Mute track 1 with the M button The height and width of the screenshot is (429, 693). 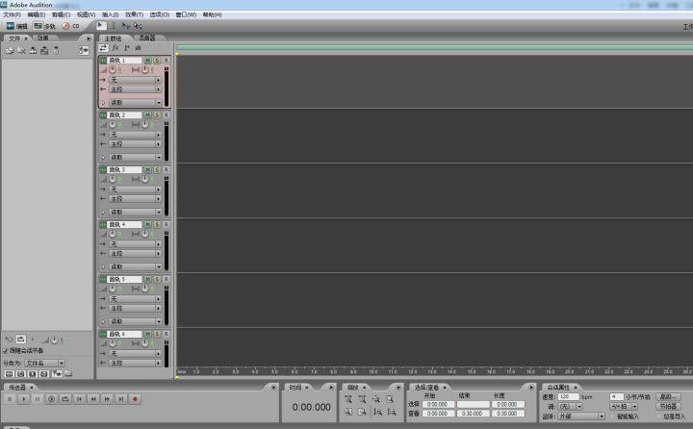[147, 61]
